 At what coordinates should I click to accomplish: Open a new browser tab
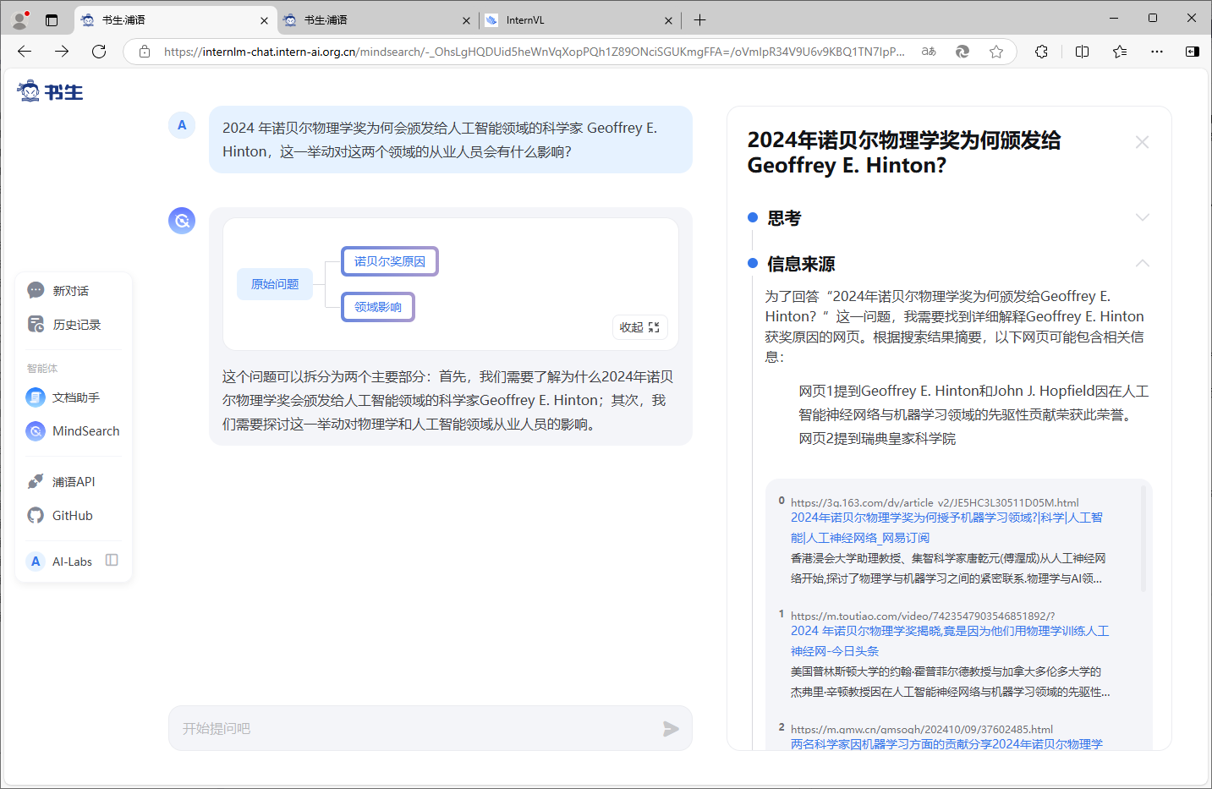699,19
